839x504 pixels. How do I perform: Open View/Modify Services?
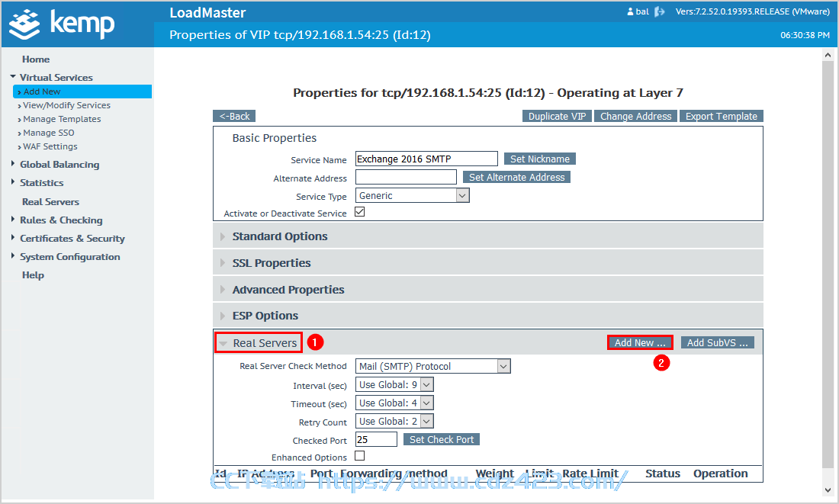click(x=66, y=105)
